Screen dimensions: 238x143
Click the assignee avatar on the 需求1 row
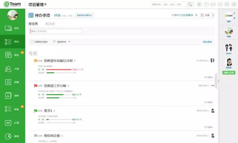[x=213, y=111]
